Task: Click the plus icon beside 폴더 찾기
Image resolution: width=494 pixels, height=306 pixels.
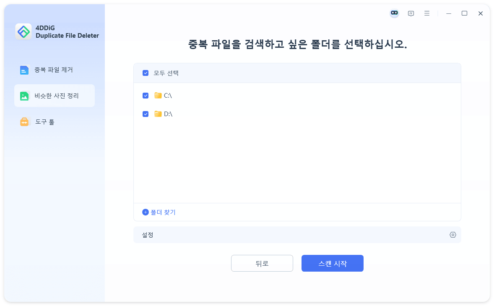Action: coord(145,212)
